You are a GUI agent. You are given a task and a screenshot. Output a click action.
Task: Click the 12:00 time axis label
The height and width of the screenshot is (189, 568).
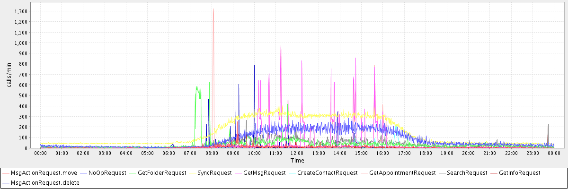pyautogui.click(x=297, y=153)
